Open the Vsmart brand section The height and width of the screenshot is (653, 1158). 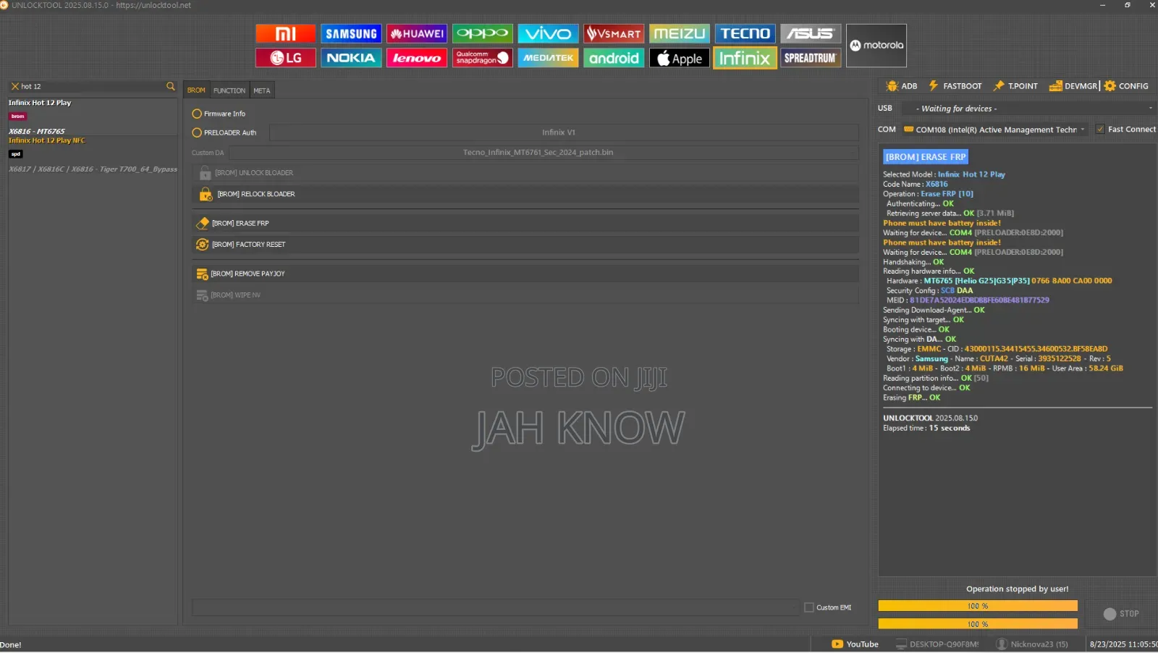(614, 33)
